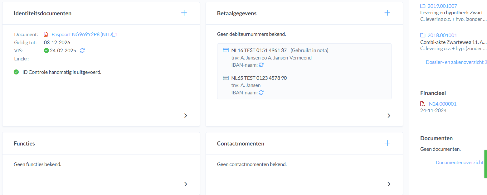The image size is (487, 195).
Task: Expand Identiteitsdocumenten panel with chevron arrow
Action: [x=186, y=116]
